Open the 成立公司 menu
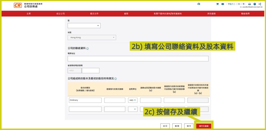 coord(60,14)
